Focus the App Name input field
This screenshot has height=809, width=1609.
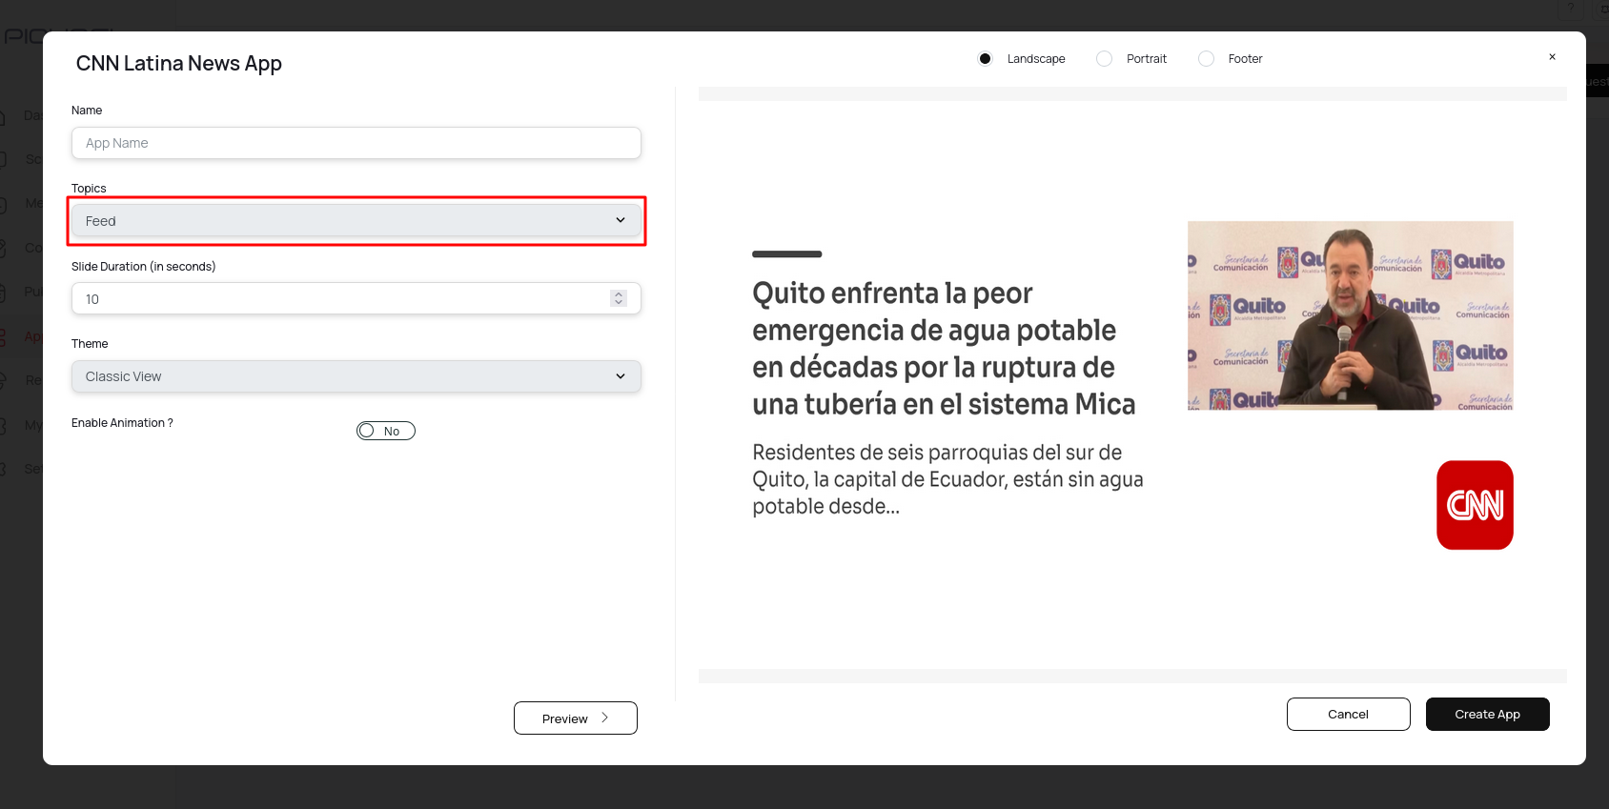click(356, 143)
